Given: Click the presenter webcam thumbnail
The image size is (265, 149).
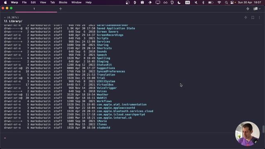Looking at the screenshot, I should coord(247,133).
